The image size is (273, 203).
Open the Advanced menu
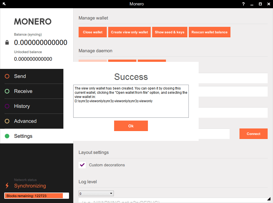(32, 121)
